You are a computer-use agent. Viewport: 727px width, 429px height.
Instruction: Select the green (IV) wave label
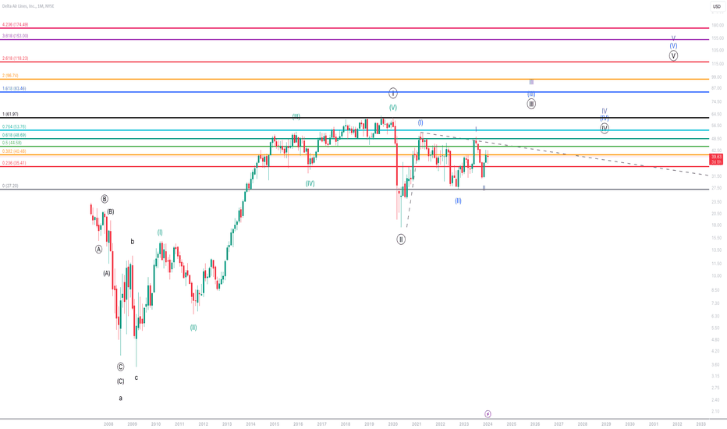310,183
